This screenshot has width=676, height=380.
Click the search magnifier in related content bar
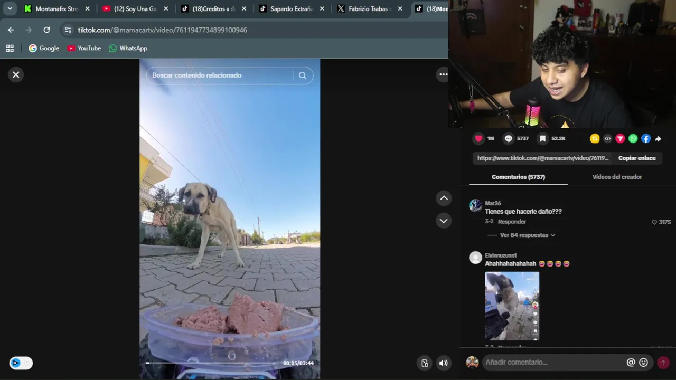[302, 75]
